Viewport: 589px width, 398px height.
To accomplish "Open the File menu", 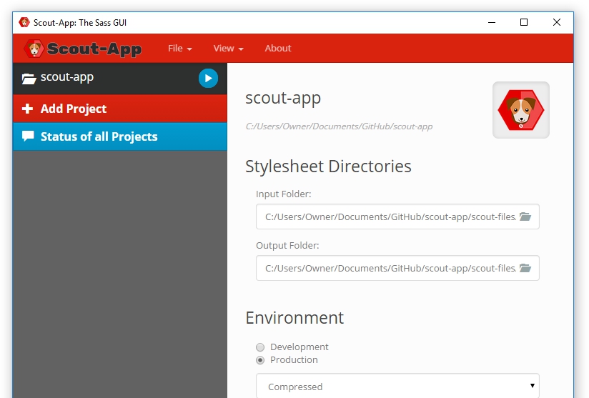I will 180,49.
